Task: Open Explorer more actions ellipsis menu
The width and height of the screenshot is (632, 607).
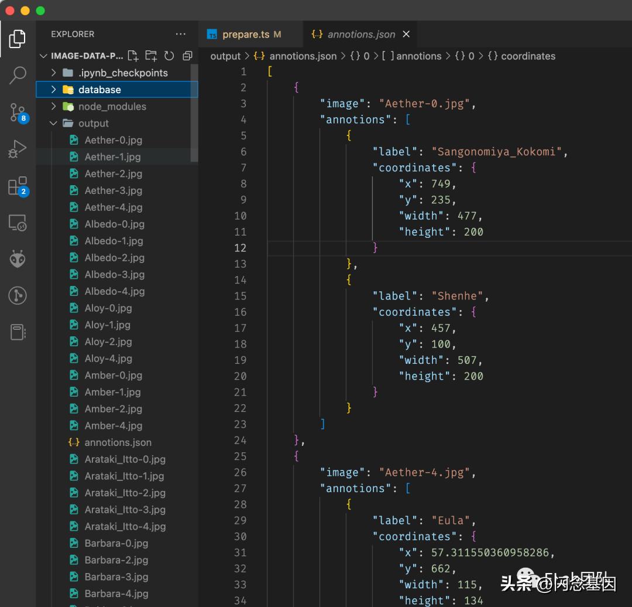Action: [x=180, y=35]
